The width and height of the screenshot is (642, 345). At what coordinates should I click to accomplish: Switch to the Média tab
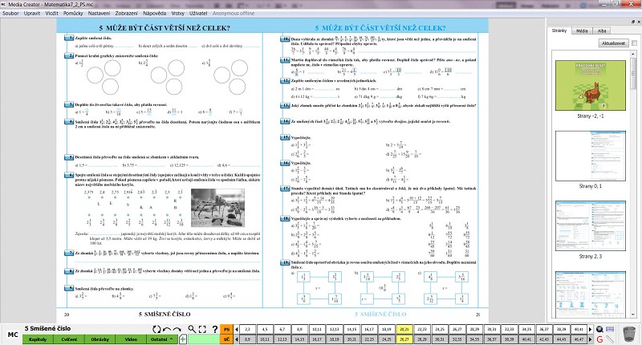coord(582,30)
